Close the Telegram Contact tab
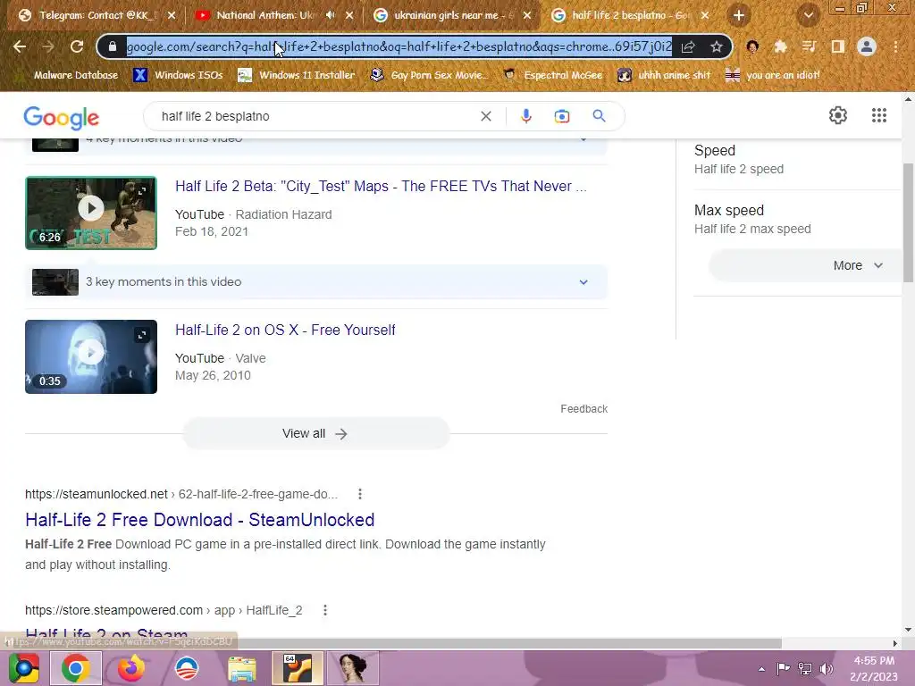The width and height of the screenshot is (915, 686). (x=172, y=16)
